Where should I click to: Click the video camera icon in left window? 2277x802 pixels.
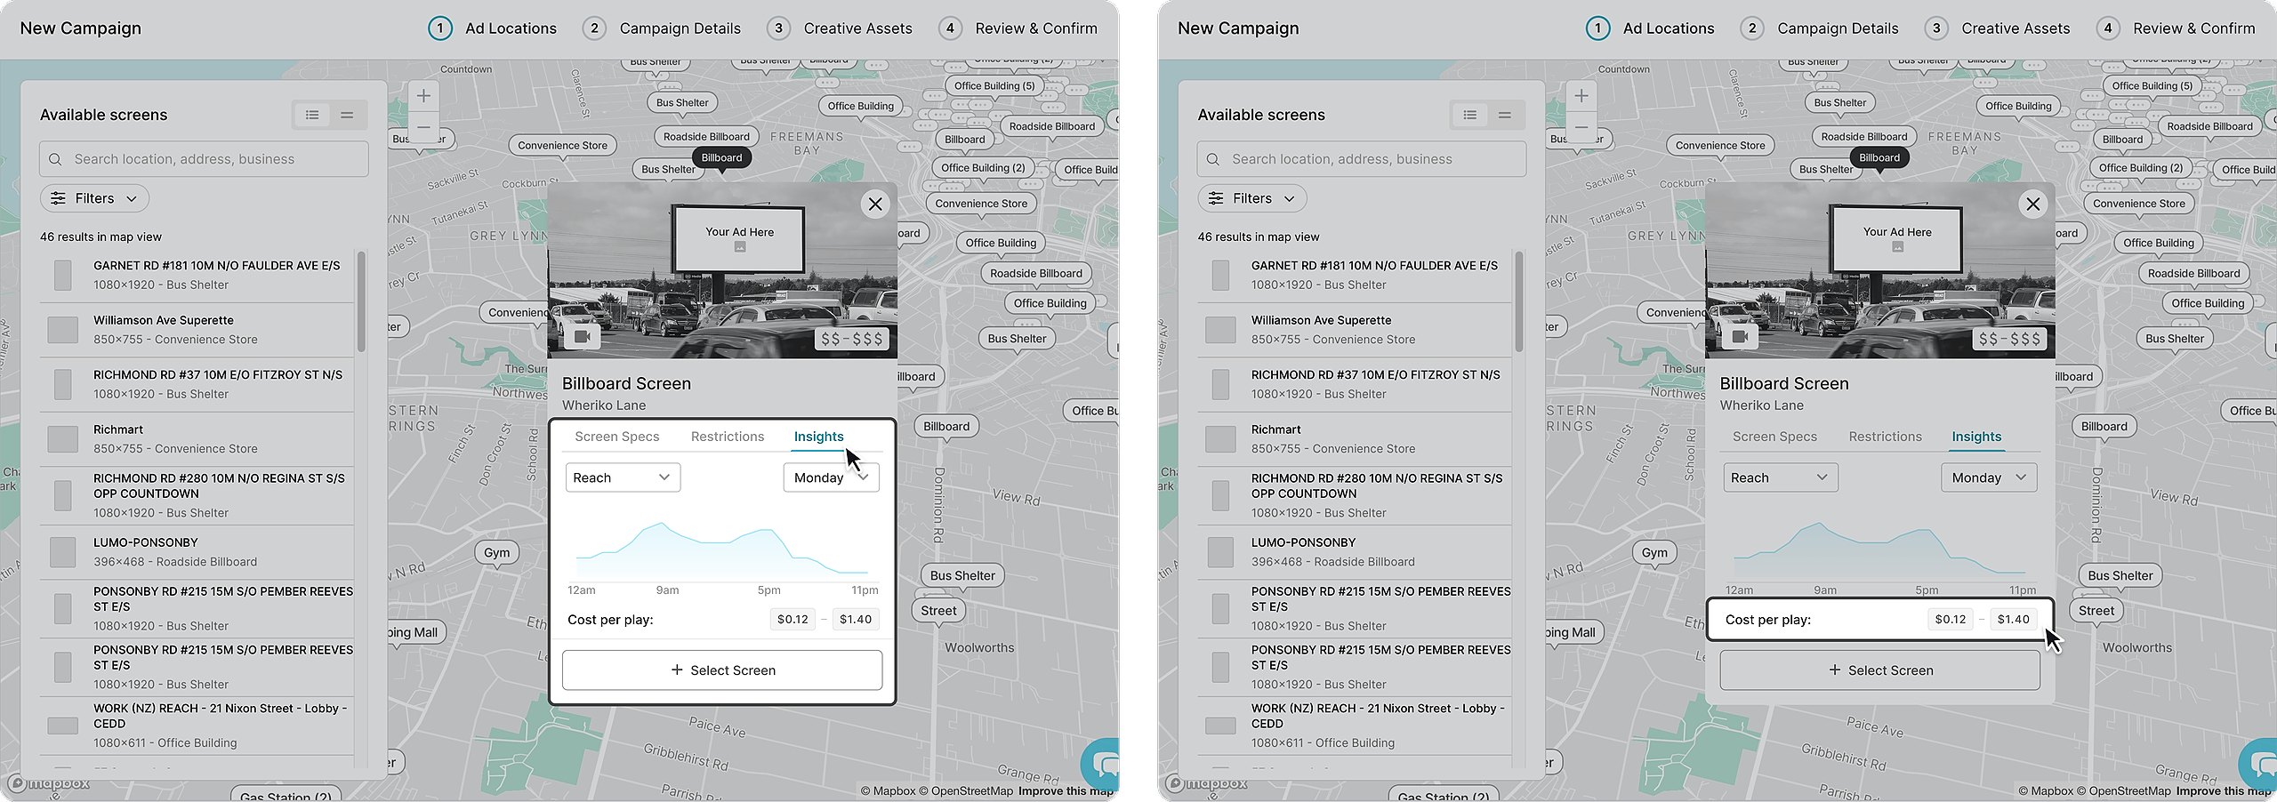(583, 337)
